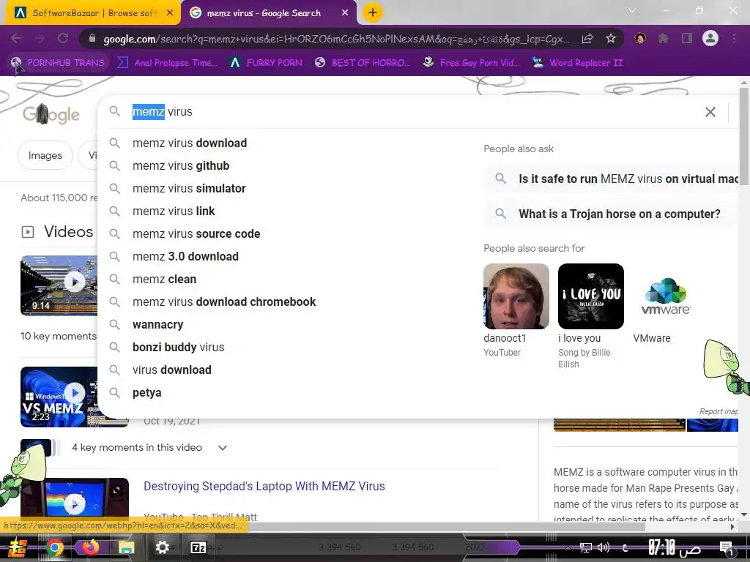Open 7-Zip from the taskbar
The image size is (750, 562).
[x=198, y=547]
